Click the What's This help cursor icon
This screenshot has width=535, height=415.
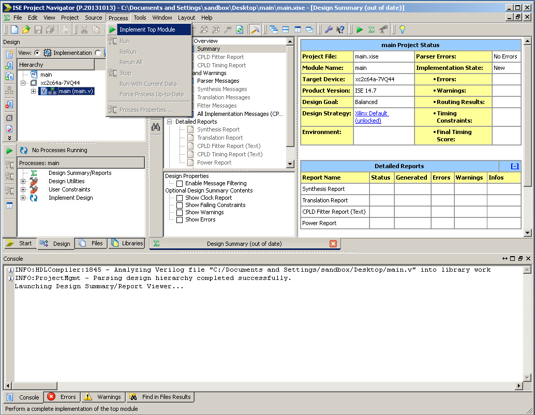tap(340, 29)
